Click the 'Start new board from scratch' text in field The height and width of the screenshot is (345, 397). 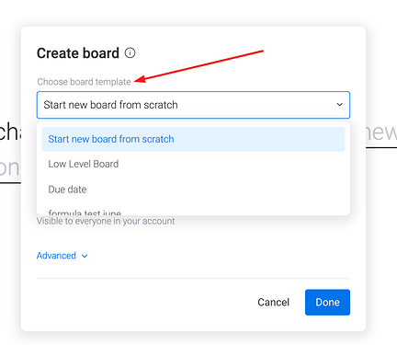(110, 105)
